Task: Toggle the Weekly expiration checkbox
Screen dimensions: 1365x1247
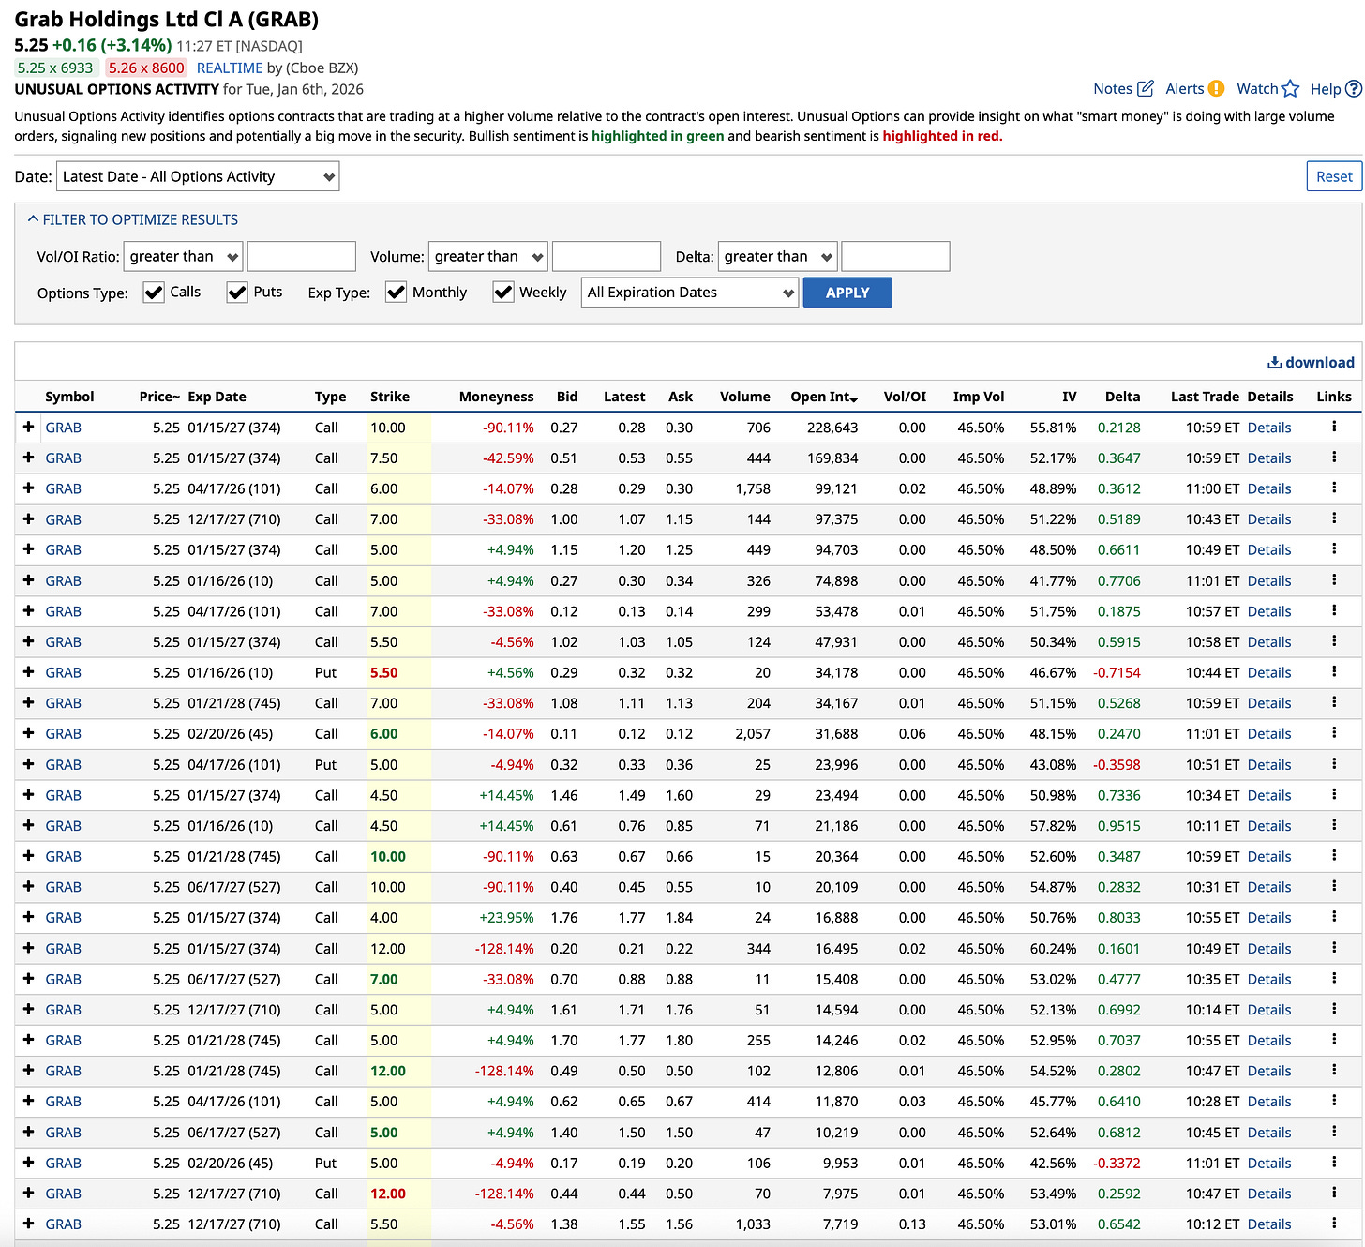Action: pyautogui.click(x=503, y=293)
